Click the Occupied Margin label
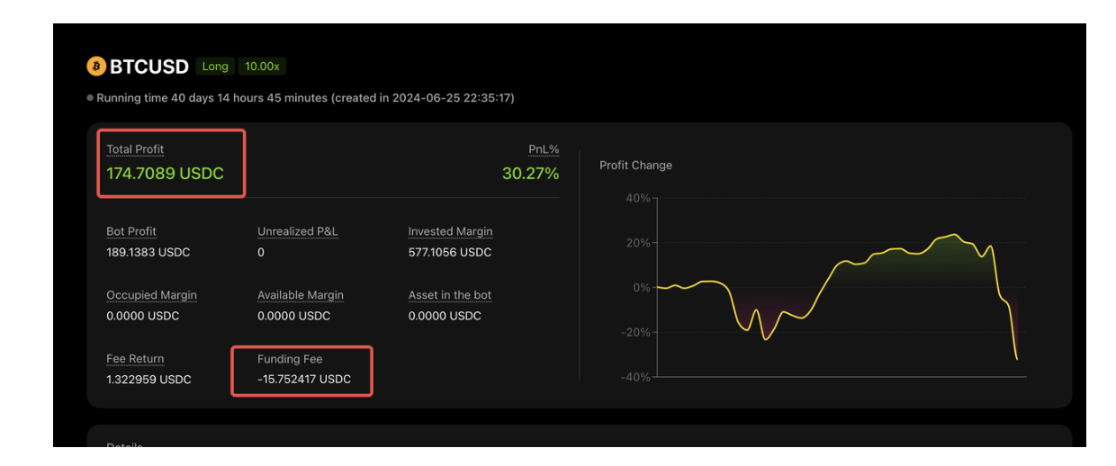The width and height of the screenshot is (1116, 466). (151, 295)
